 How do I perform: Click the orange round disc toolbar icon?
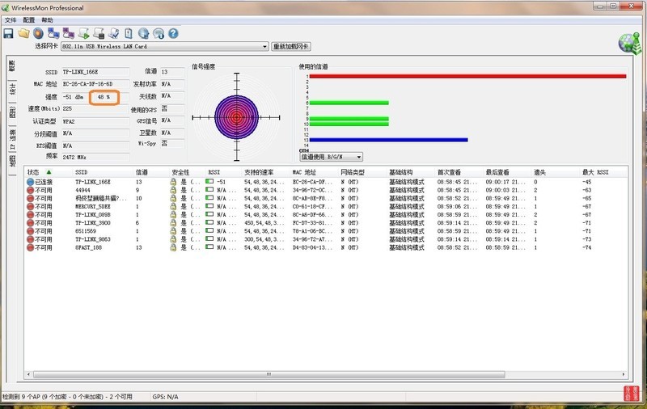pos(38,33)
